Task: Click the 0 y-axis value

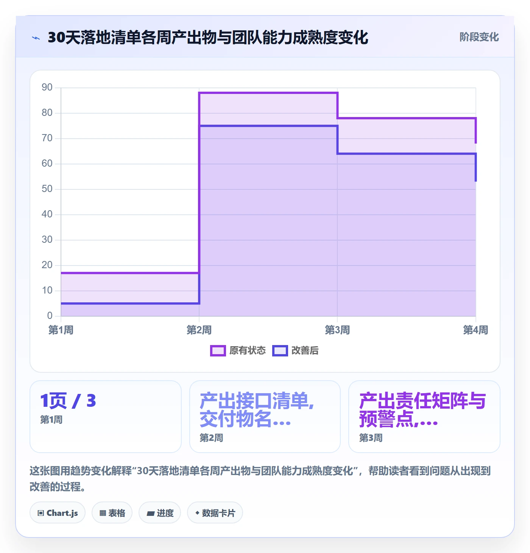Action: (50, 316)
